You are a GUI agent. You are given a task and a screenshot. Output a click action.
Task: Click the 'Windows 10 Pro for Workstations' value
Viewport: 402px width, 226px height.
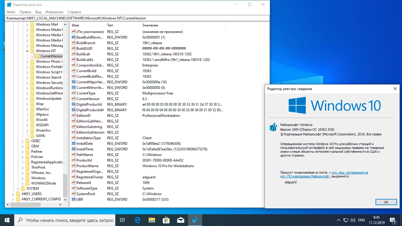[168, 166]
